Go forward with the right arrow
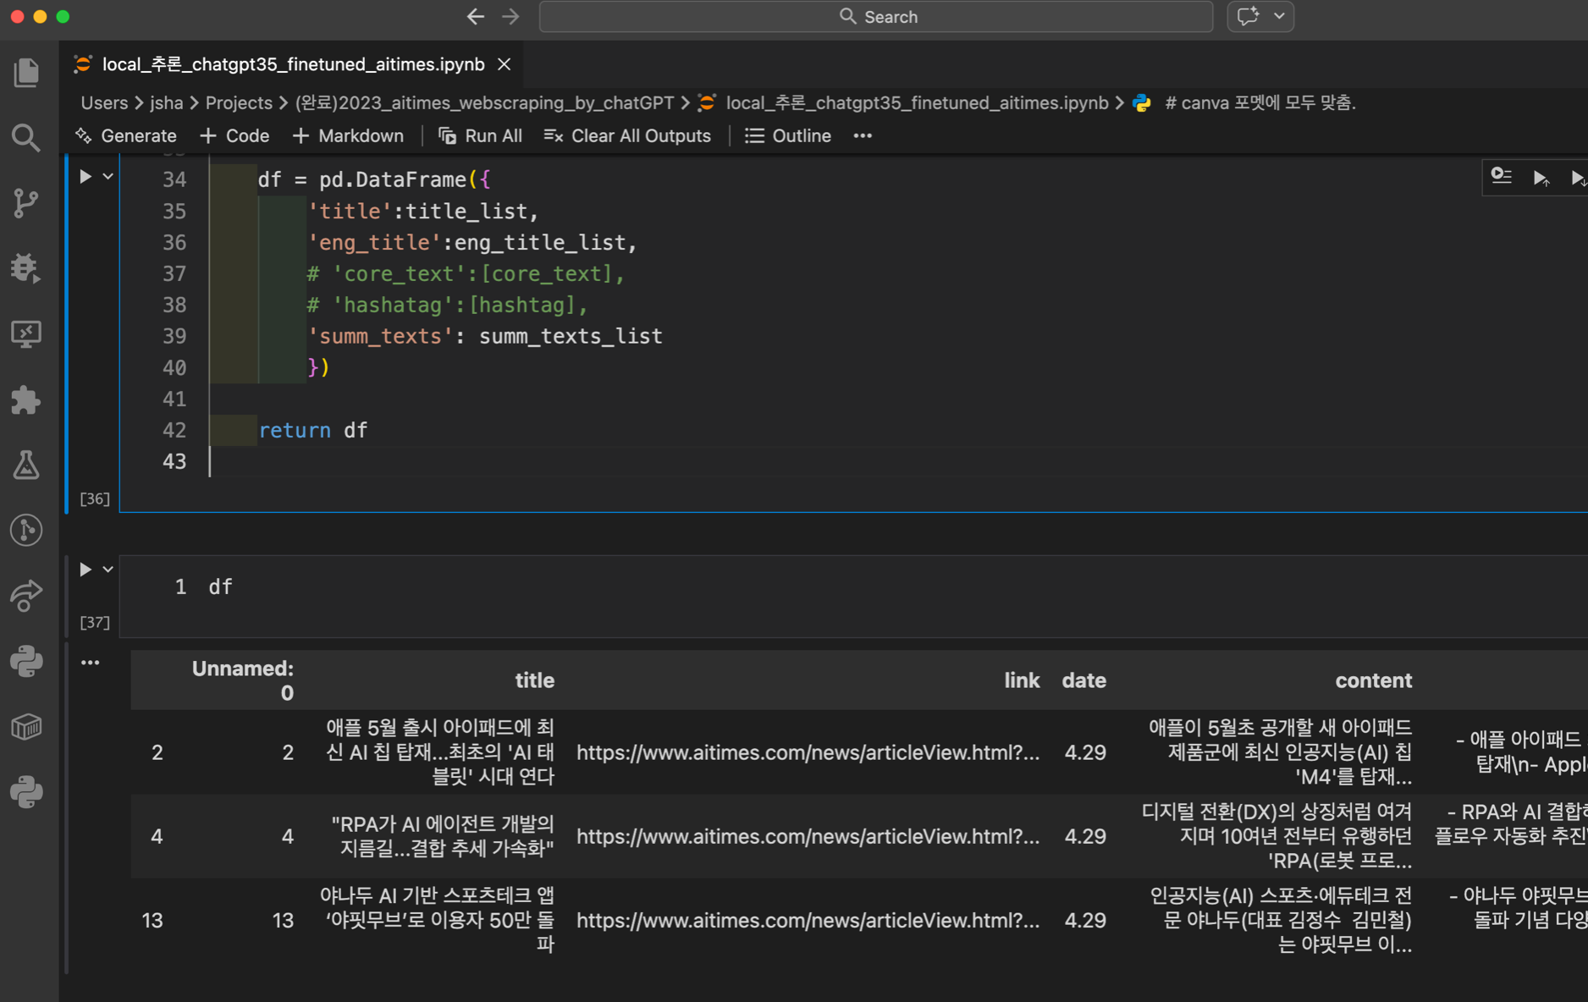This screenshot has width=1588, height=1002. coord(510,16)
